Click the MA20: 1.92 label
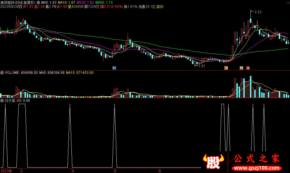Image resolution: width=290 pixels, height=173 pixels. (85, 3)
